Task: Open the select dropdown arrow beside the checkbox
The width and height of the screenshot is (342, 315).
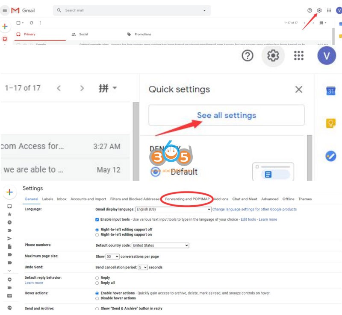Action: [23, 23]
